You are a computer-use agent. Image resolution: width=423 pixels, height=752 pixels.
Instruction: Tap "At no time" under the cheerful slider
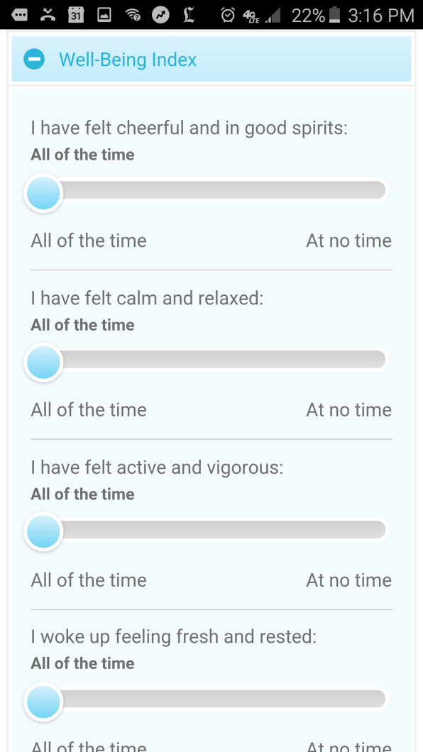(x=348, y=240)
